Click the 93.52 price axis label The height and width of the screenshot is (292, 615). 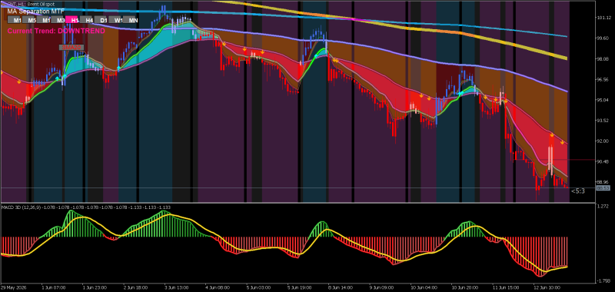[603, 121]
